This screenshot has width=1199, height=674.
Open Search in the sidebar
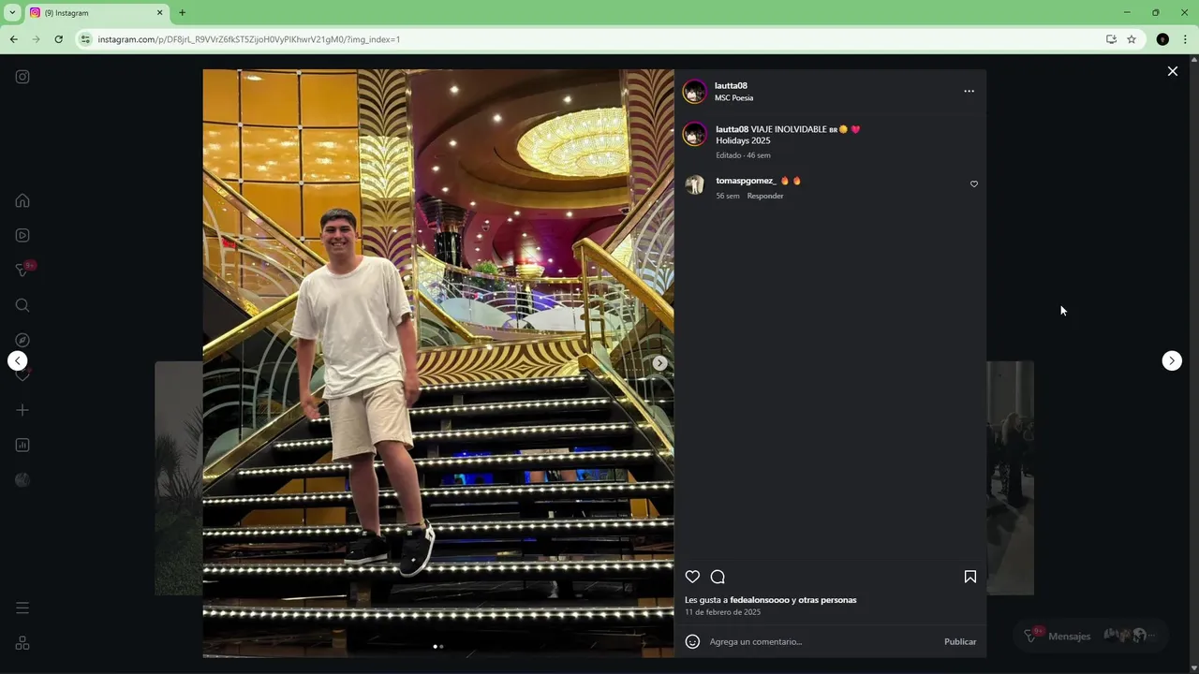(x=22, y=305)
